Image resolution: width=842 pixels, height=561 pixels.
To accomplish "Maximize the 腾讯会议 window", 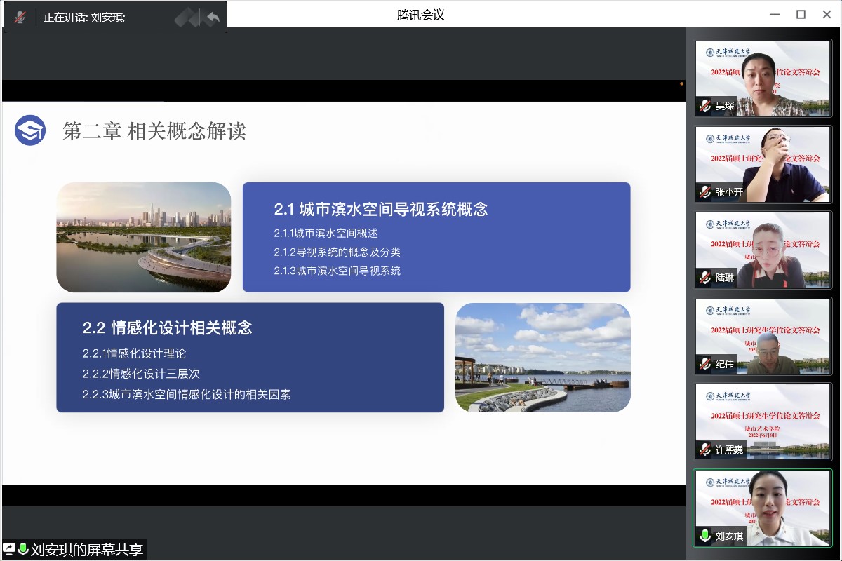I will (801, 15).
